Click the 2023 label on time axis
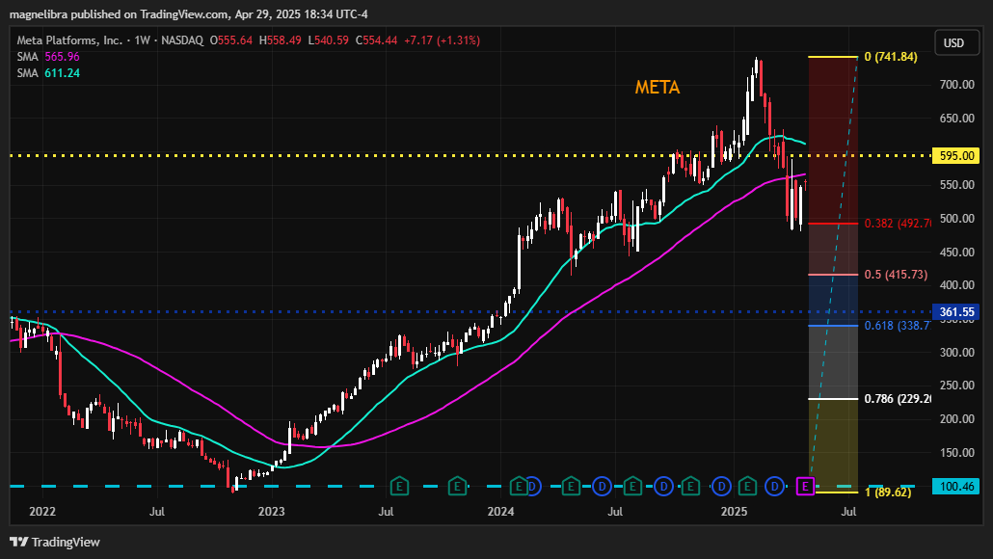The width and height of the screenshot is (993, 559). click(x=272, y=512)
